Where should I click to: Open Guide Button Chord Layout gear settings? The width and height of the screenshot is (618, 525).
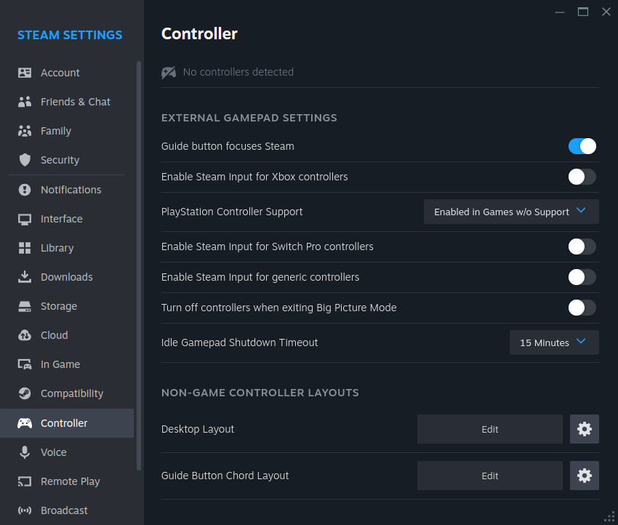[585, 476]
